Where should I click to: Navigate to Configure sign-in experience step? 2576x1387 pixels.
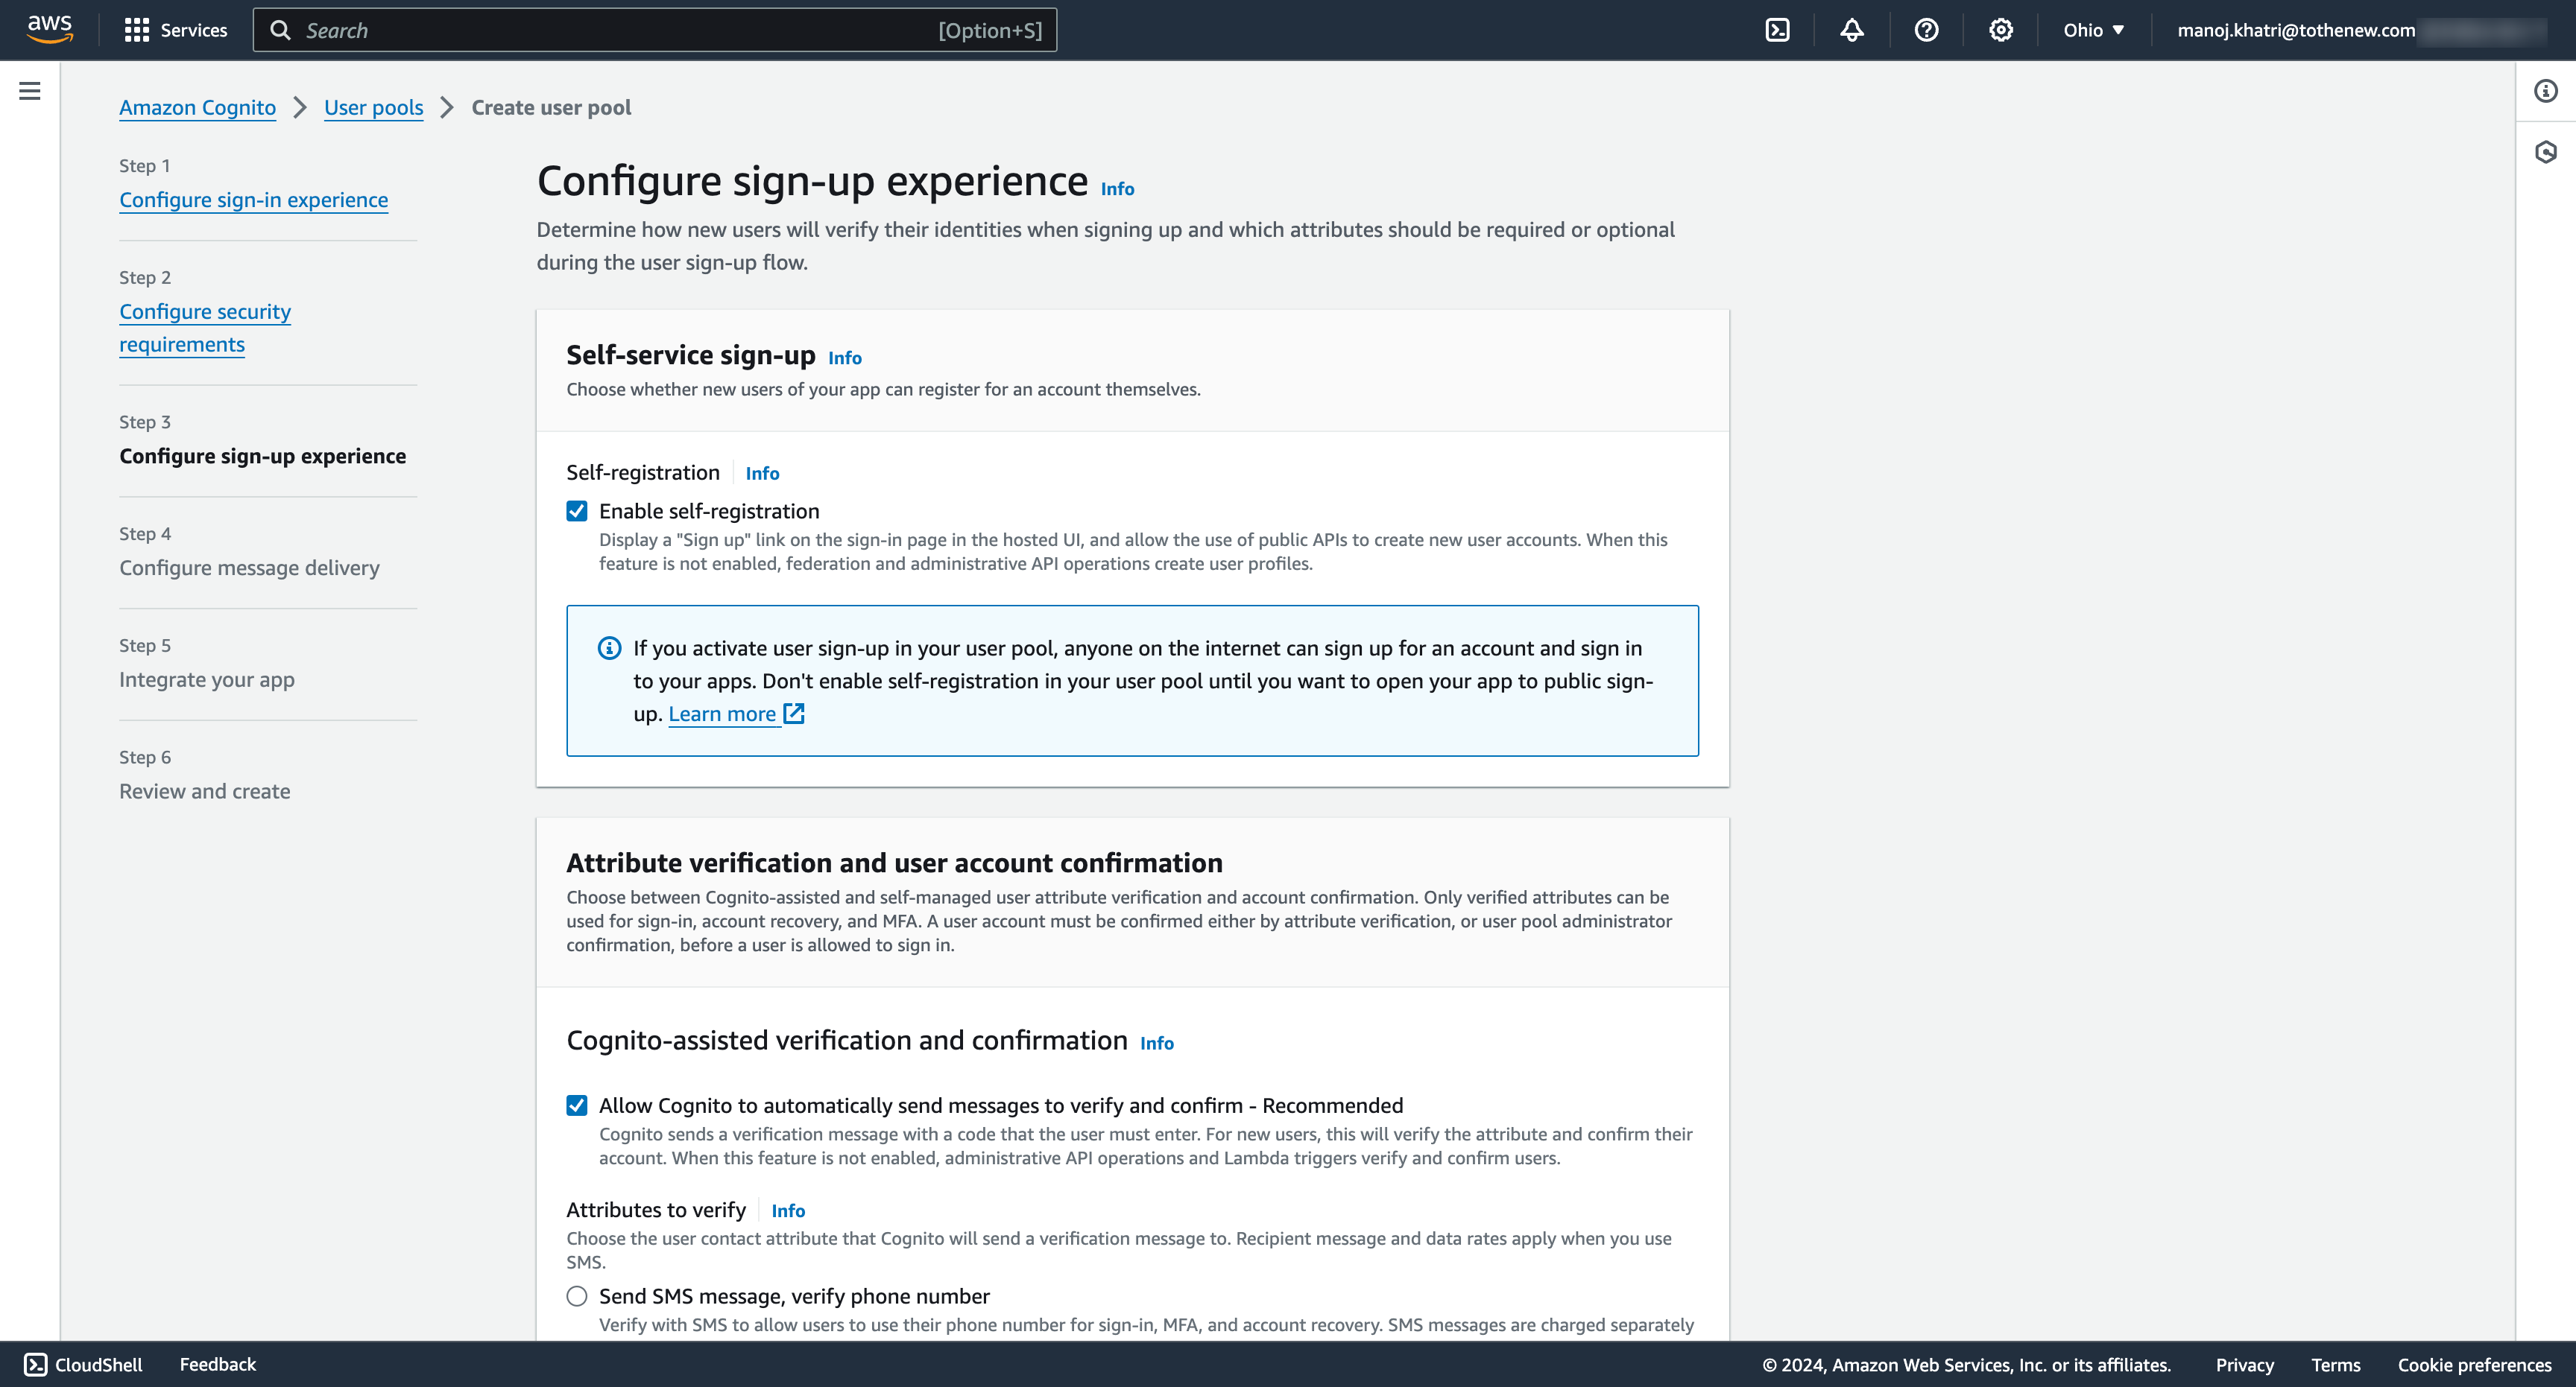pyautogui.click(x=253, y=200)
